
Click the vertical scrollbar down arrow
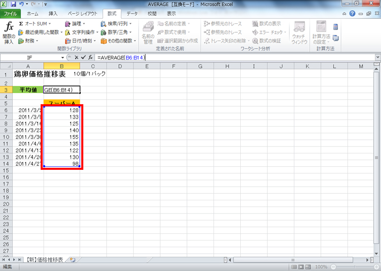click(x=376, y=254)
